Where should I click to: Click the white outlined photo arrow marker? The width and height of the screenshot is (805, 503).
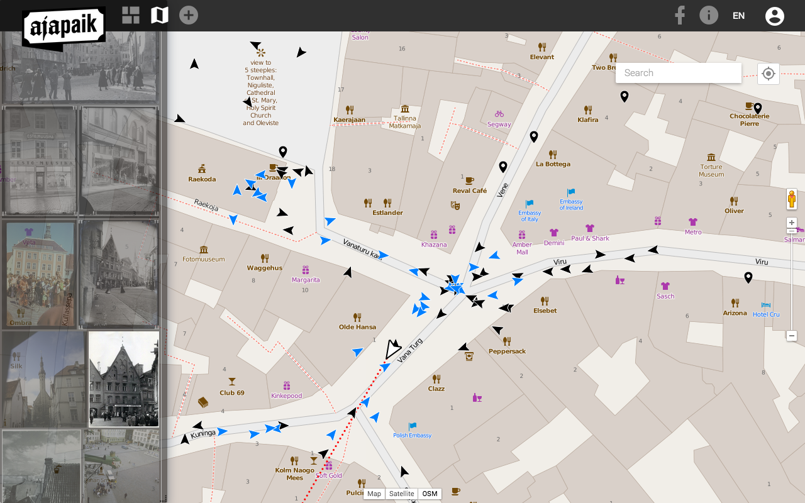pyautogui.click(x=392, y=349)
